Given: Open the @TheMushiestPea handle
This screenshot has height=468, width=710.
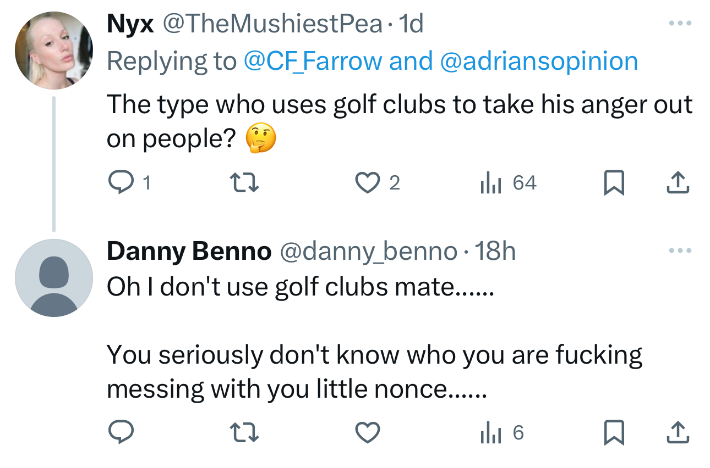Looking at the screenshot, I should (x=272, y=24).
